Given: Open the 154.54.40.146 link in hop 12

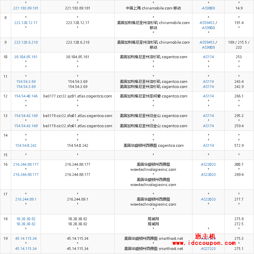Looking at the screenshot, I should [26, 96].
